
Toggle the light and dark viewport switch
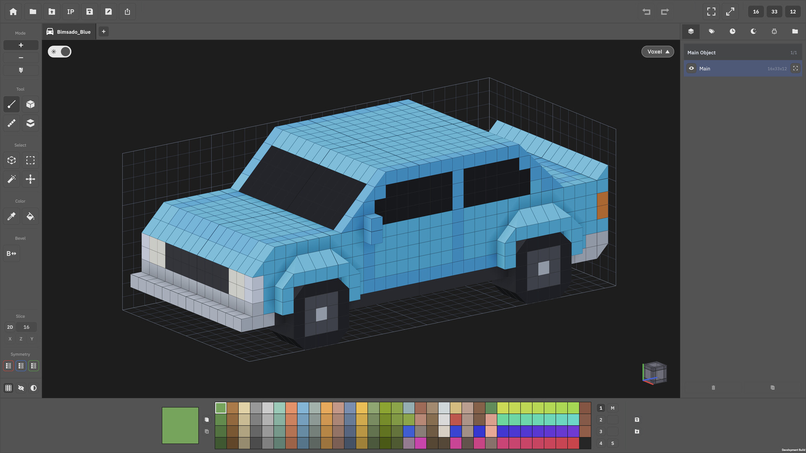pos(60,52)
